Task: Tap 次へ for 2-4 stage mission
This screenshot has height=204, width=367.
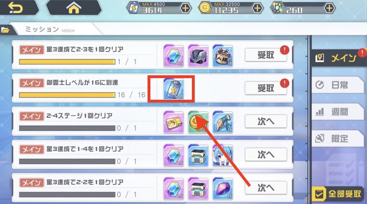Action: coord(266,122)
